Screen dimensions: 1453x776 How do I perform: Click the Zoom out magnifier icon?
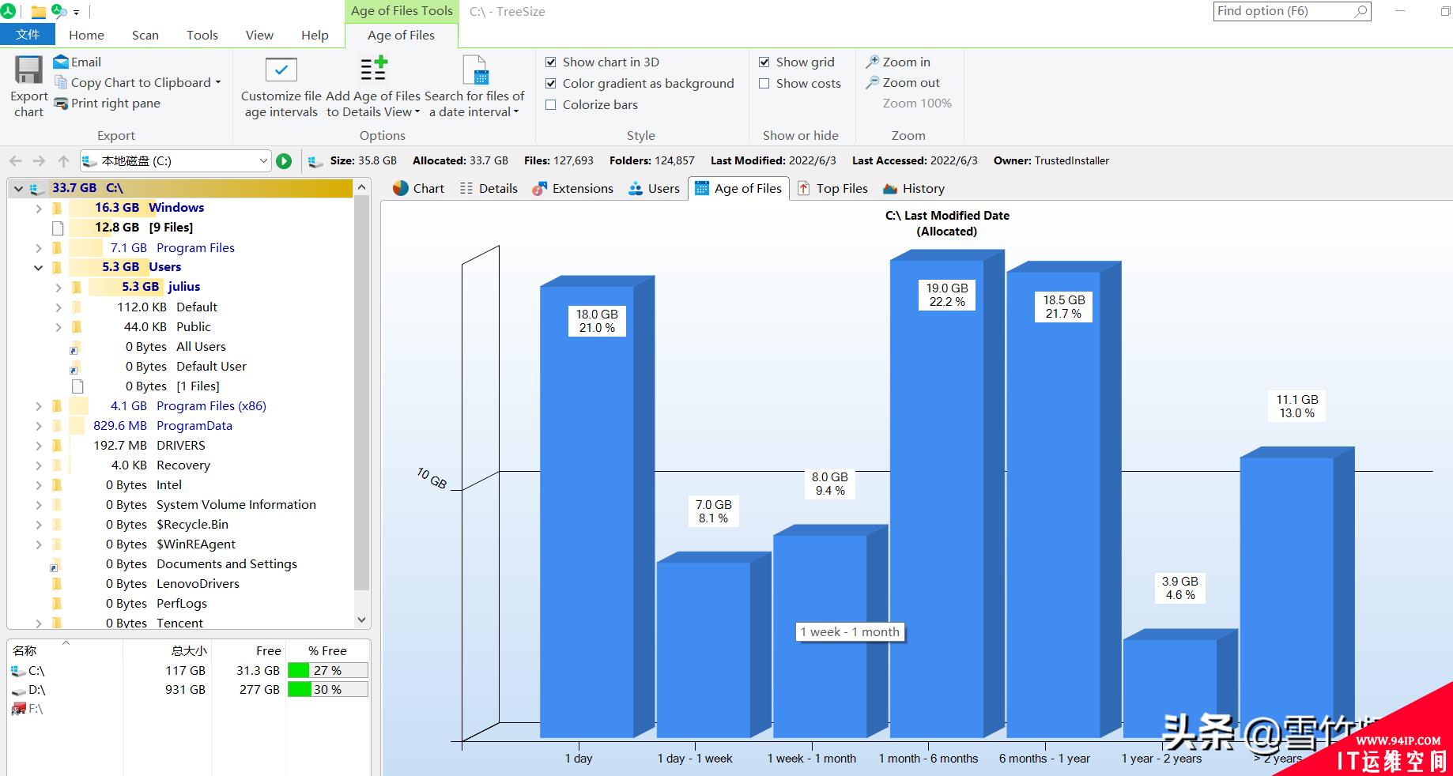872,82
